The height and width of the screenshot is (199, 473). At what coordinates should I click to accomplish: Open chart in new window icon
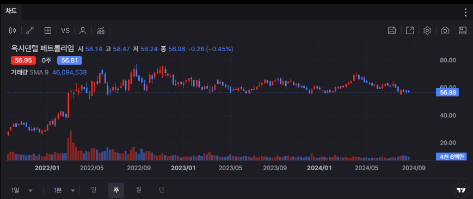tap(410, 30)
